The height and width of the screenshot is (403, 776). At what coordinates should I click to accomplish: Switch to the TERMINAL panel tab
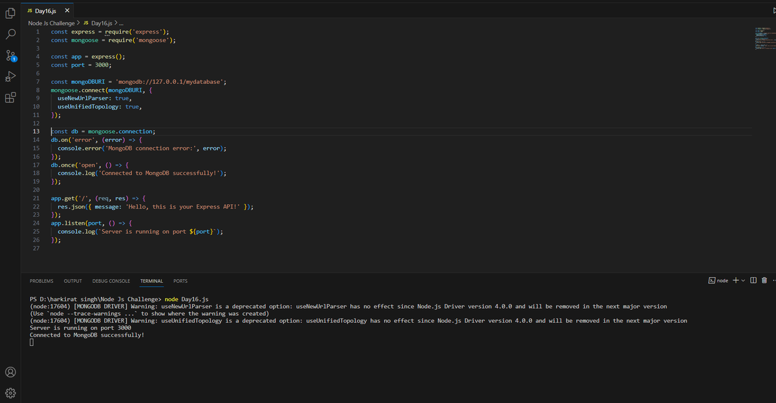click(151, 281)
